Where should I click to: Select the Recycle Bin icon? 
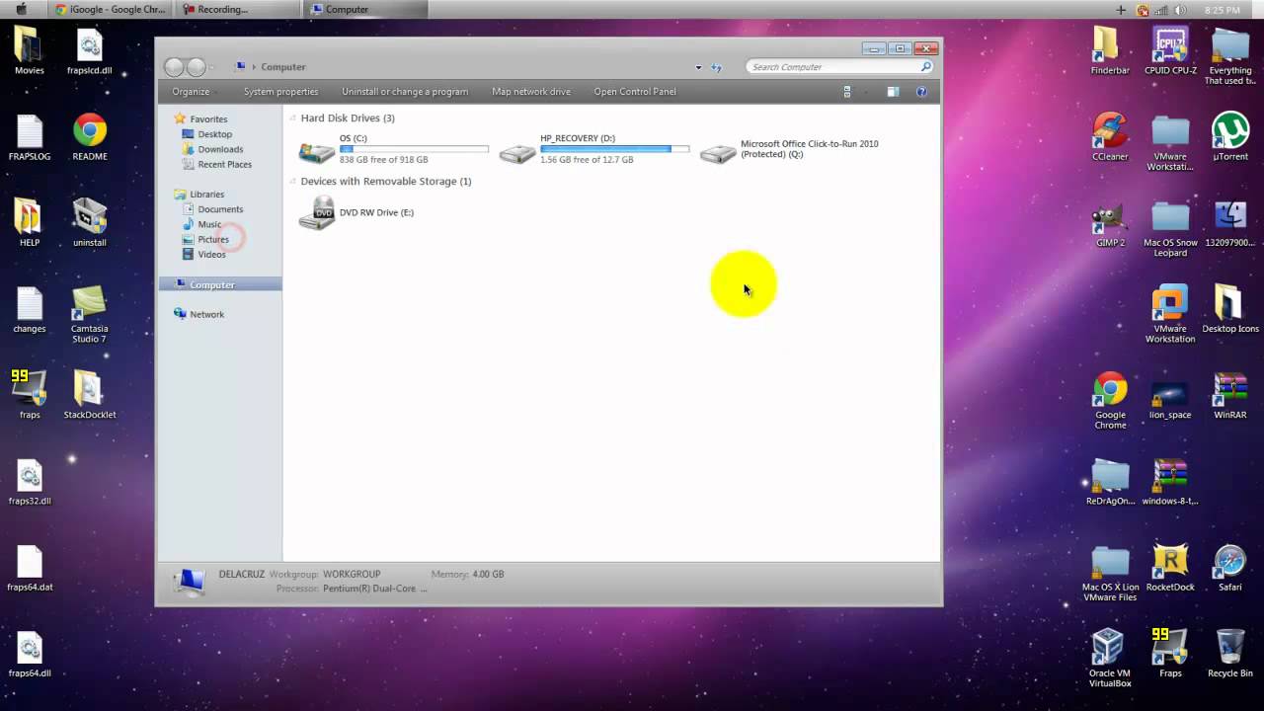[x=1230, y=653]
